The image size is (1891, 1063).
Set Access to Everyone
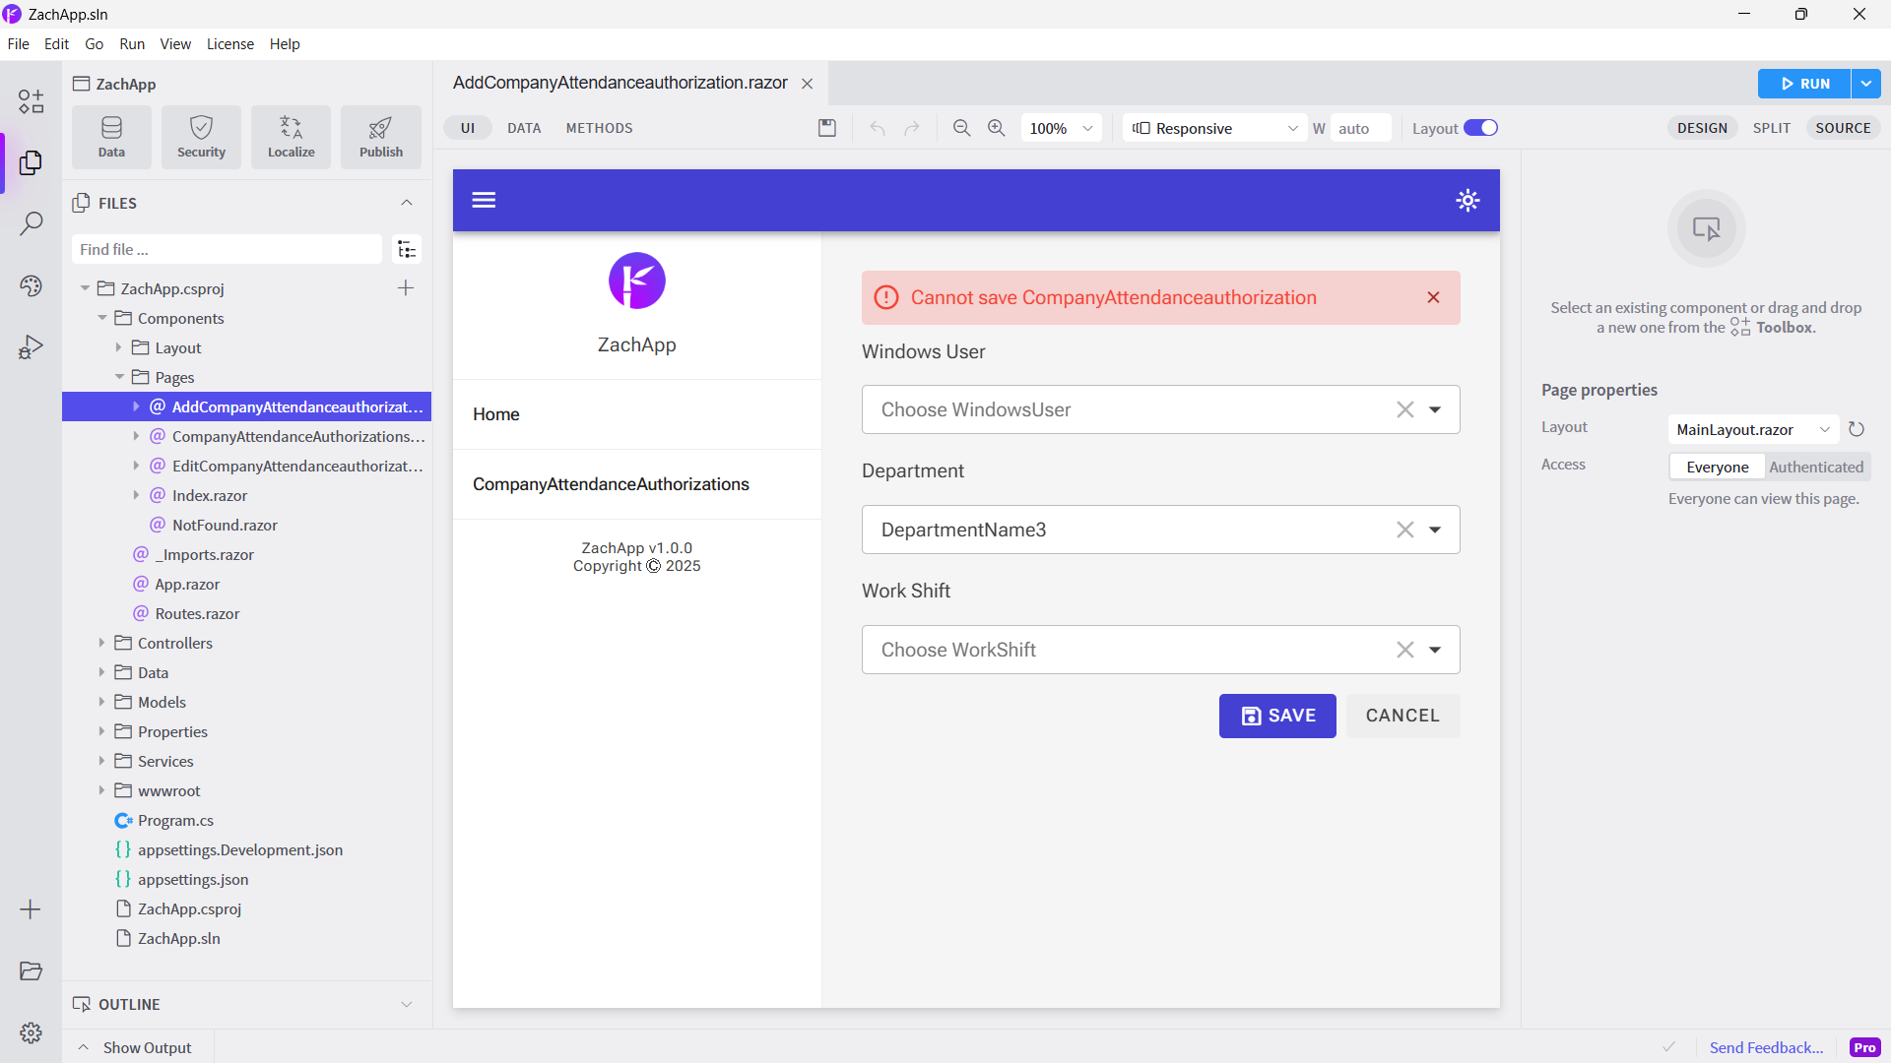1717,468
